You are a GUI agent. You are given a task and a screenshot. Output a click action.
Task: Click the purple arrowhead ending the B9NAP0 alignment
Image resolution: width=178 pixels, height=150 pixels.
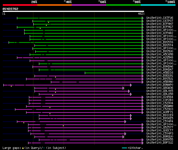click(x=131, y=85)
